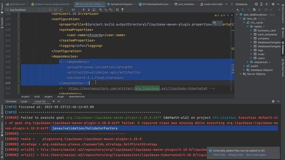Expand the public schema node
Image resolution: width=285 pixels, height=160 pixels.
coord(244,66)
